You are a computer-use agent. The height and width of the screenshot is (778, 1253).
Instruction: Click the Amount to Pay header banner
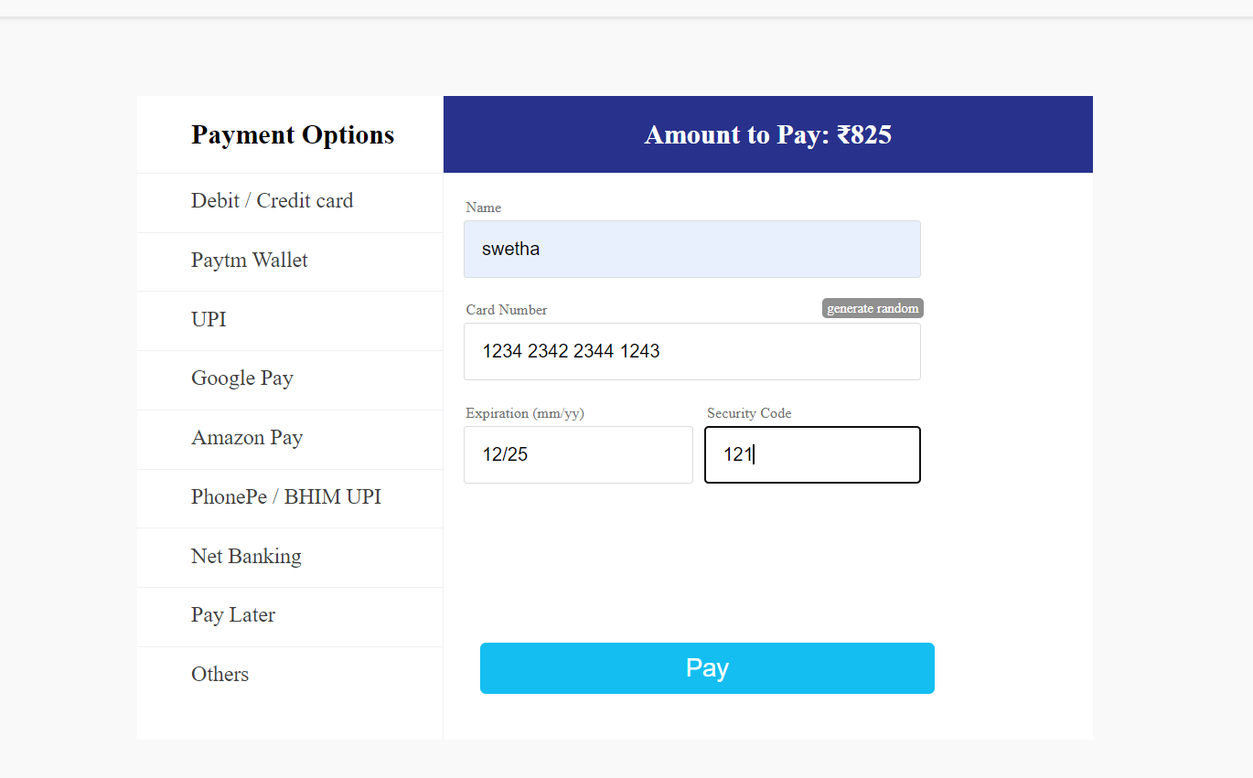pyautogui.click(x=767, y=134)
